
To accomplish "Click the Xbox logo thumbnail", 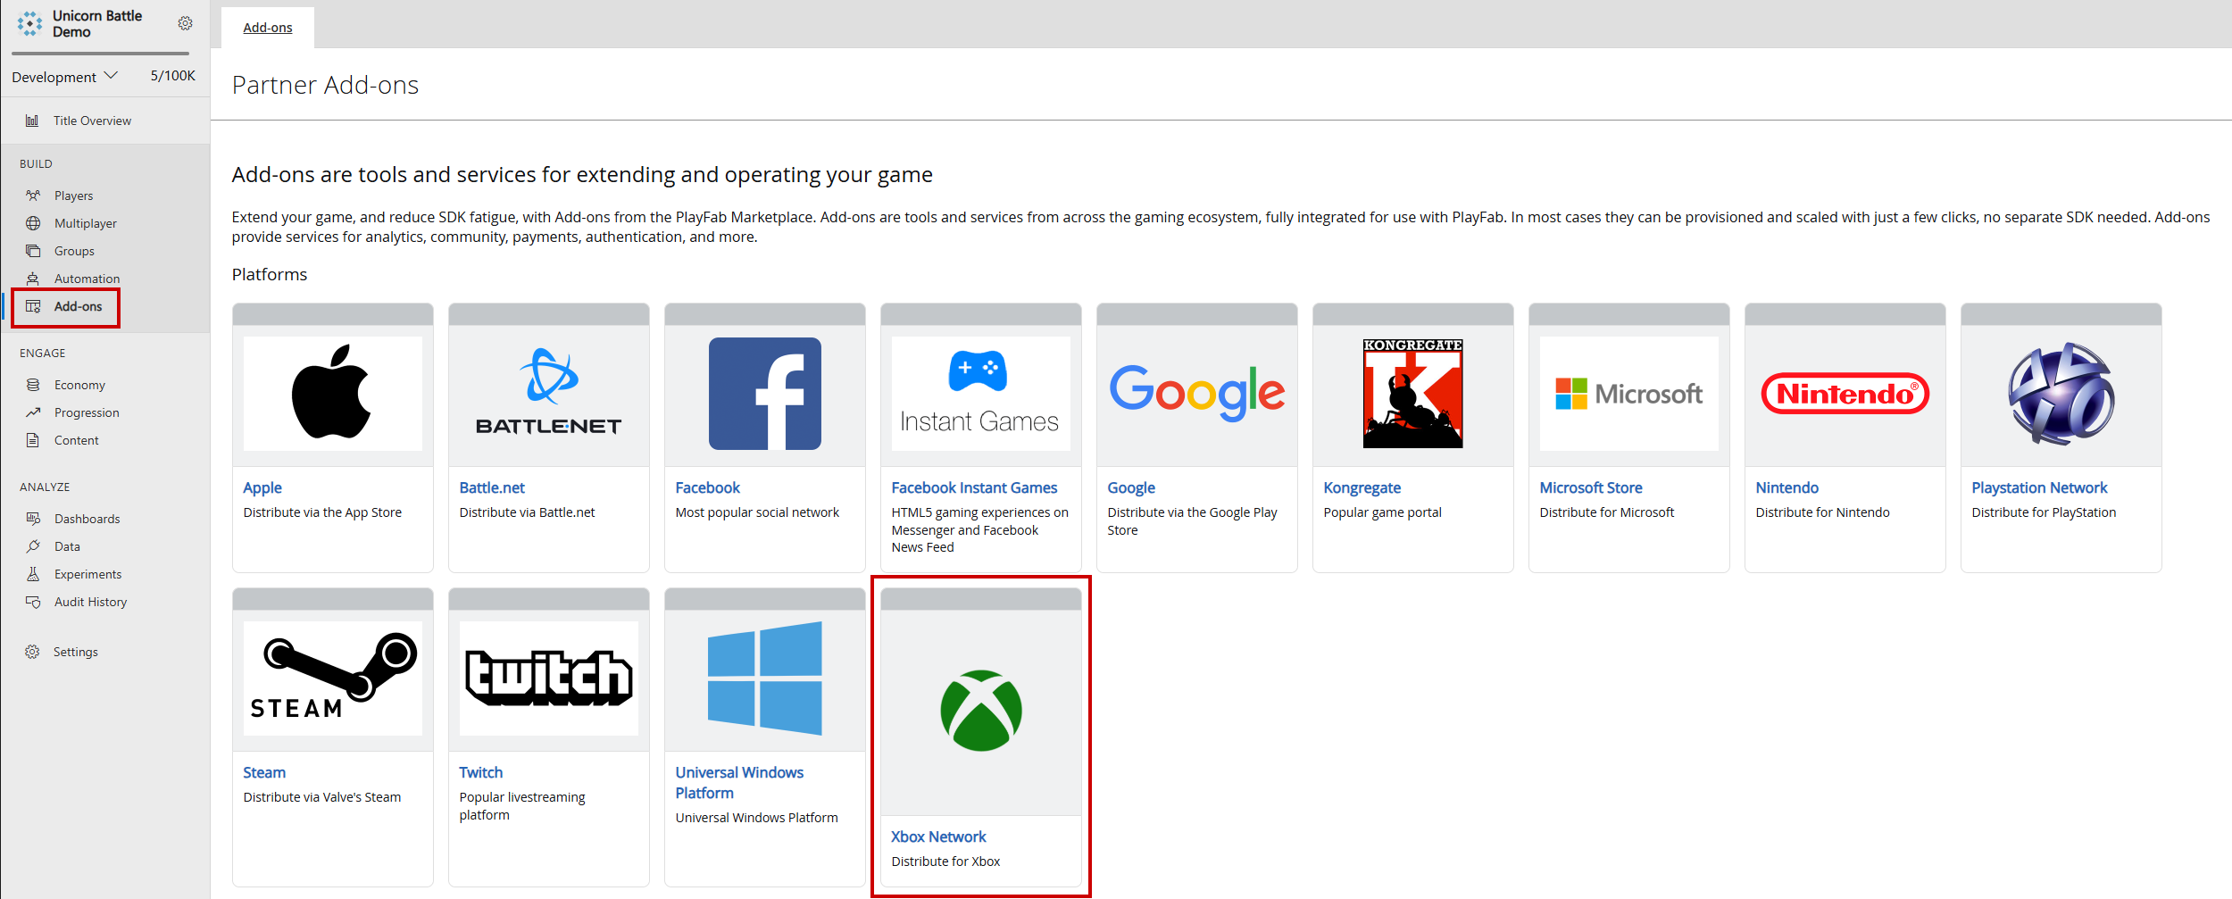I will click(x=981, y=711).
